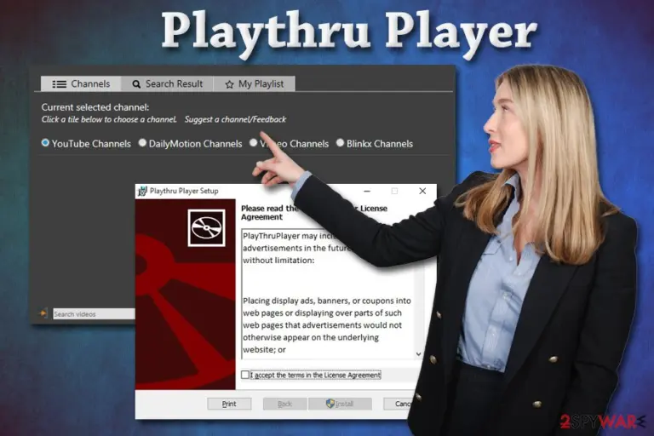
Task: Click the Search videos input field
Action: [94, 313]
